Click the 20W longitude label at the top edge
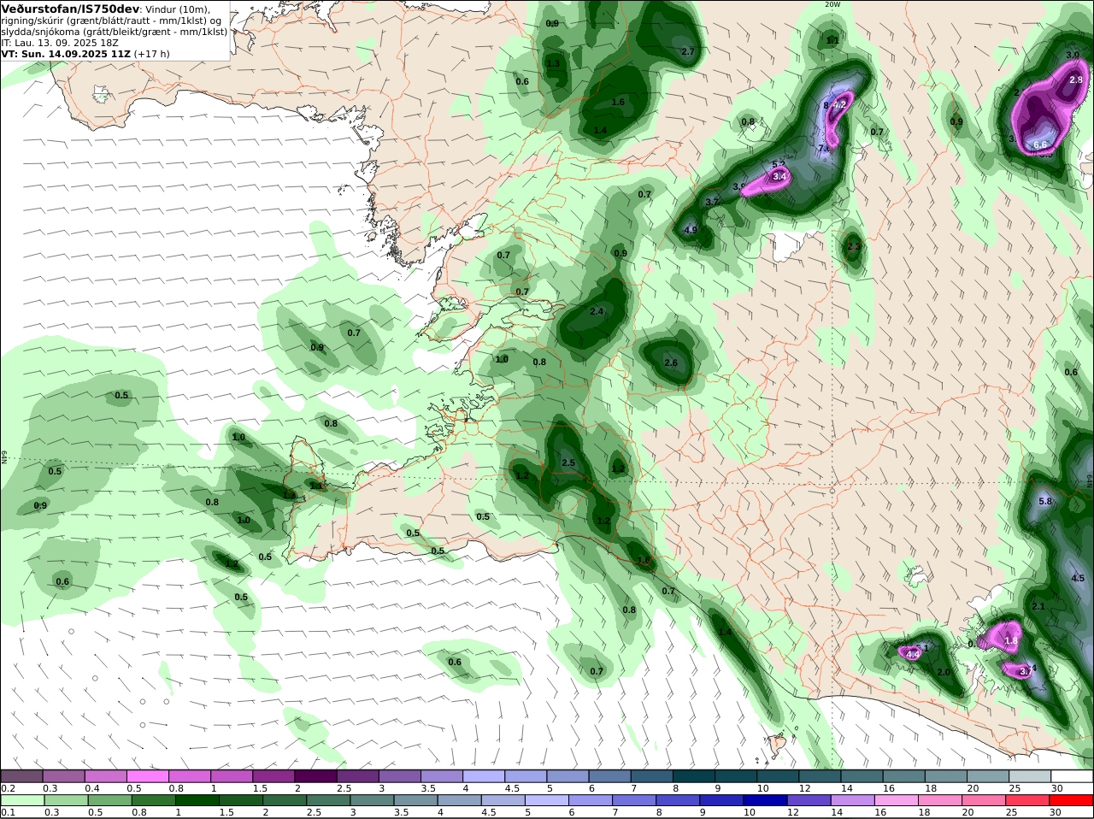 [x=832, y=4]
